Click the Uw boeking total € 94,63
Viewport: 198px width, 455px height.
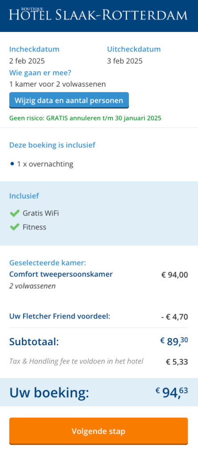click(172, 392)
